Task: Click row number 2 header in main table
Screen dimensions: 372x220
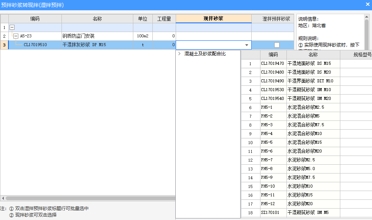Action: [x=4, y=36]
